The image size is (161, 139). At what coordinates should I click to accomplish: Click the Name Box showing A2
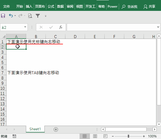coord(12,27)
